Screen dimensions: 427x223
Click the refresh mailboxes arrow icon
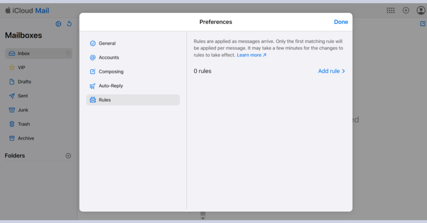coord(69,24)
